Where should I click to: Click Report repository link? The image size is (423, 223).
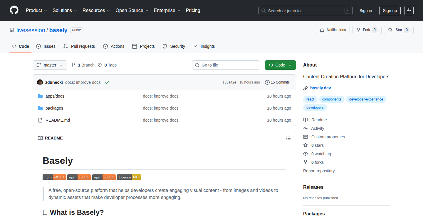(319, 171)
